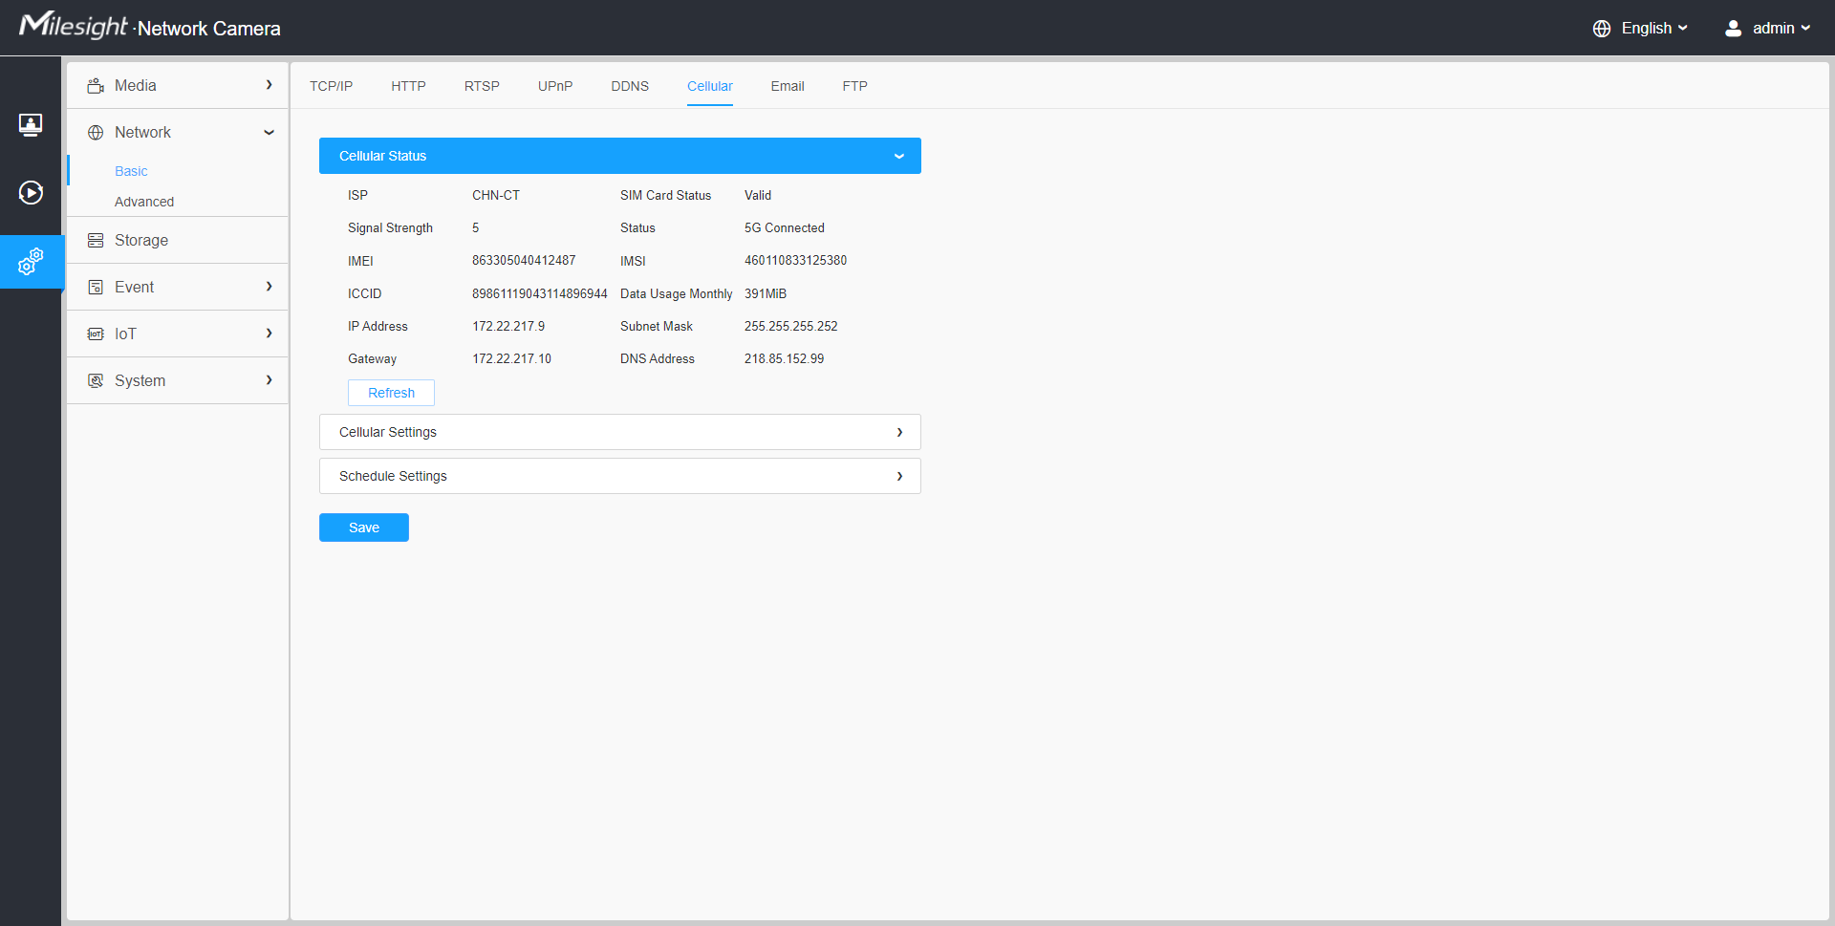
Task: Click the Signal Strength label
Action: pos(390,227)
